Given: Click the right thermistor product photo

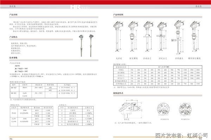Looking at the screenshot, I should click(91, 46).
